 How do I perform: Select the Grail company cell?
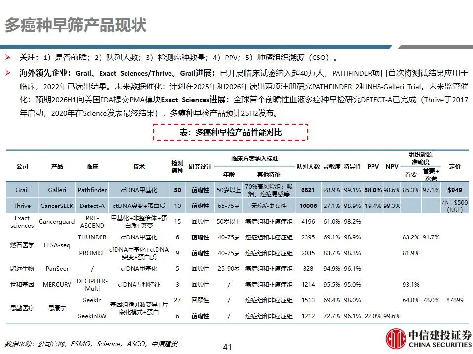click(x=22, y=190)
